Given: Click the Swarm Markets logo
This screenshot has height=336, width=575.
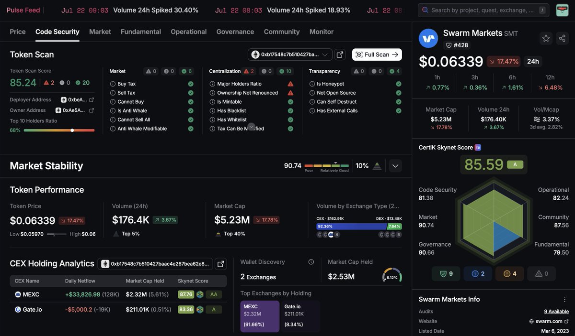Looking at the screenshot, I should [428, 38].
